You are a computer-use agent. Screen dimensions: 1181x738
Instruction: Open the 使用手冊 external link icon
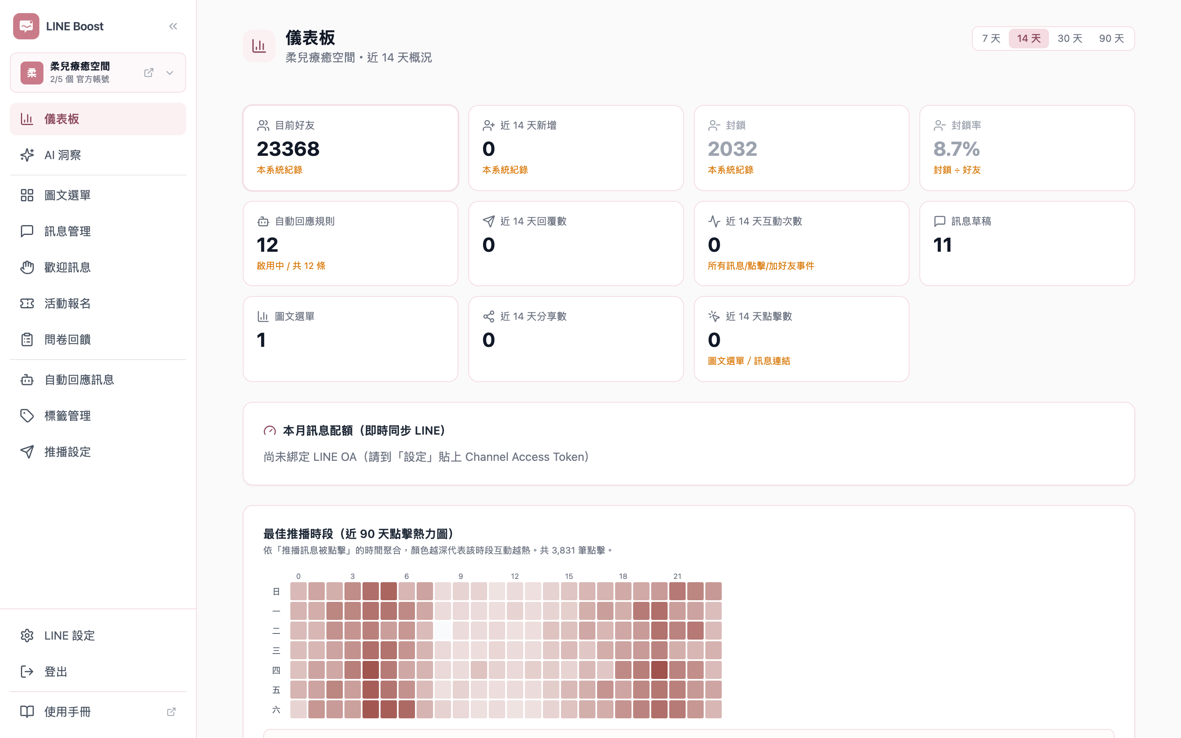click(x=171, y=712)
